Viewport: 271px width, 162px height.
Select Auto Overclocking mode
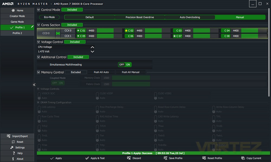tap(190, 17)
